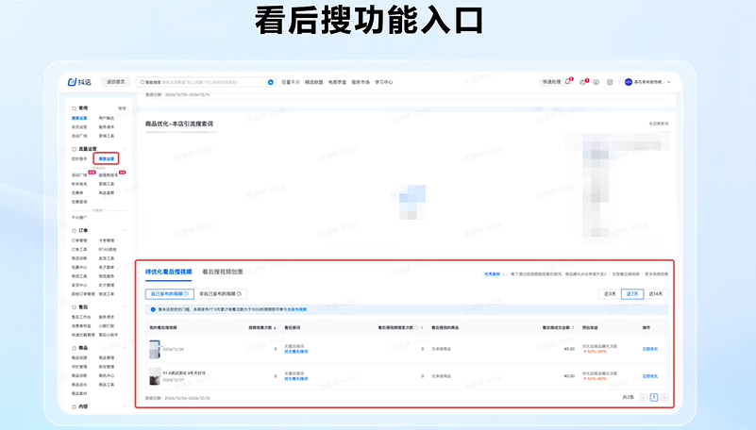
Task: Click 立即优化 for the first video row
Action: (650, 349)
